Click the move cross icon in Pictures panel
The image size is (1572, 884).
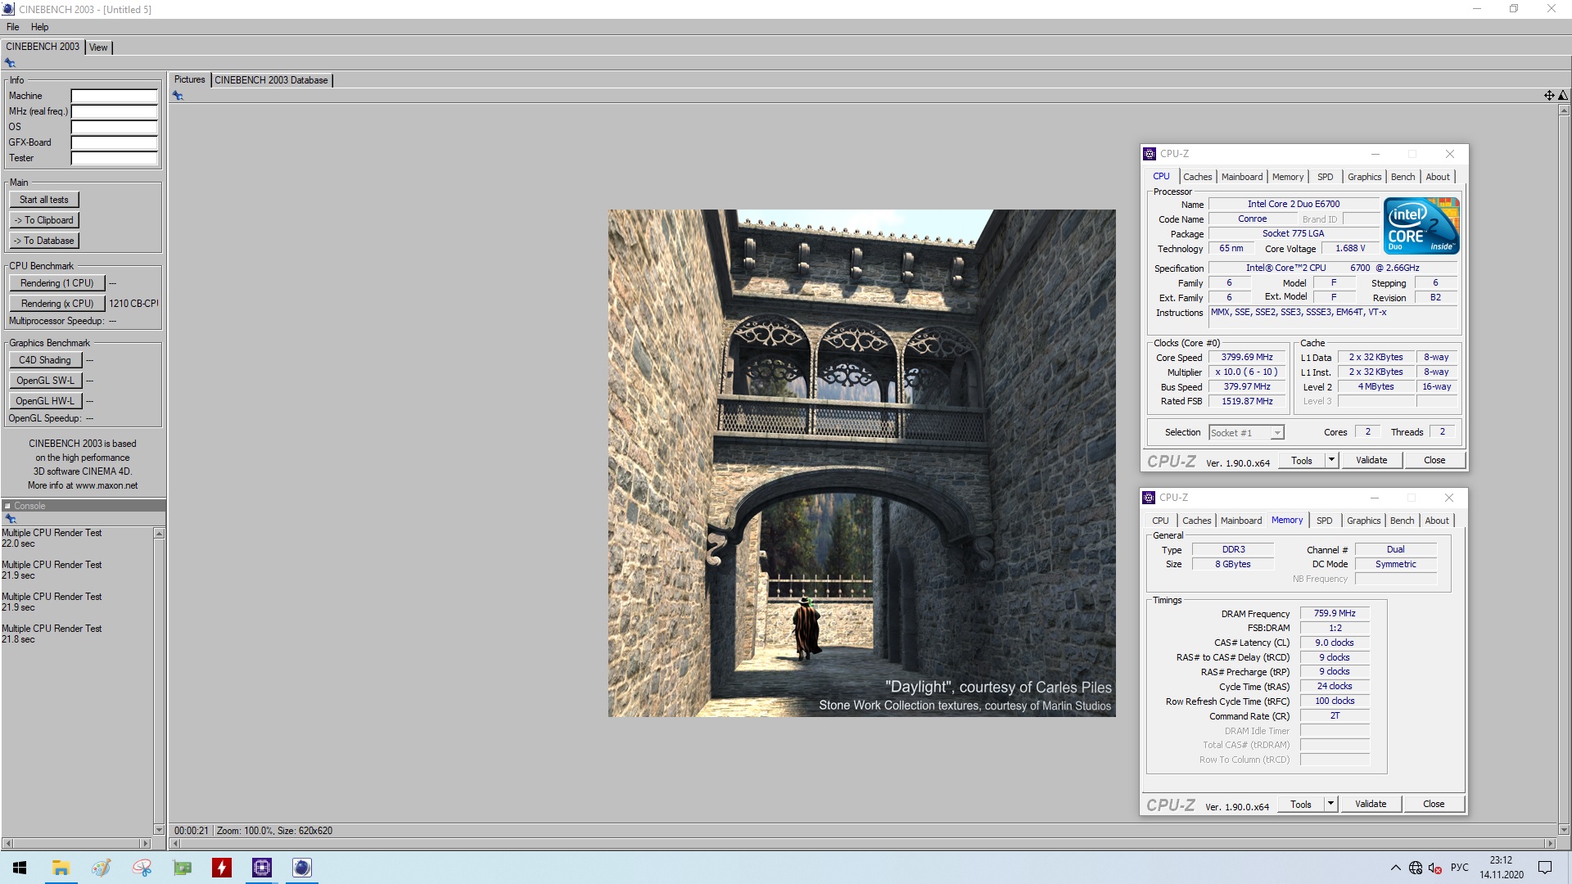pyautogui.click(x=1549, y=96)
